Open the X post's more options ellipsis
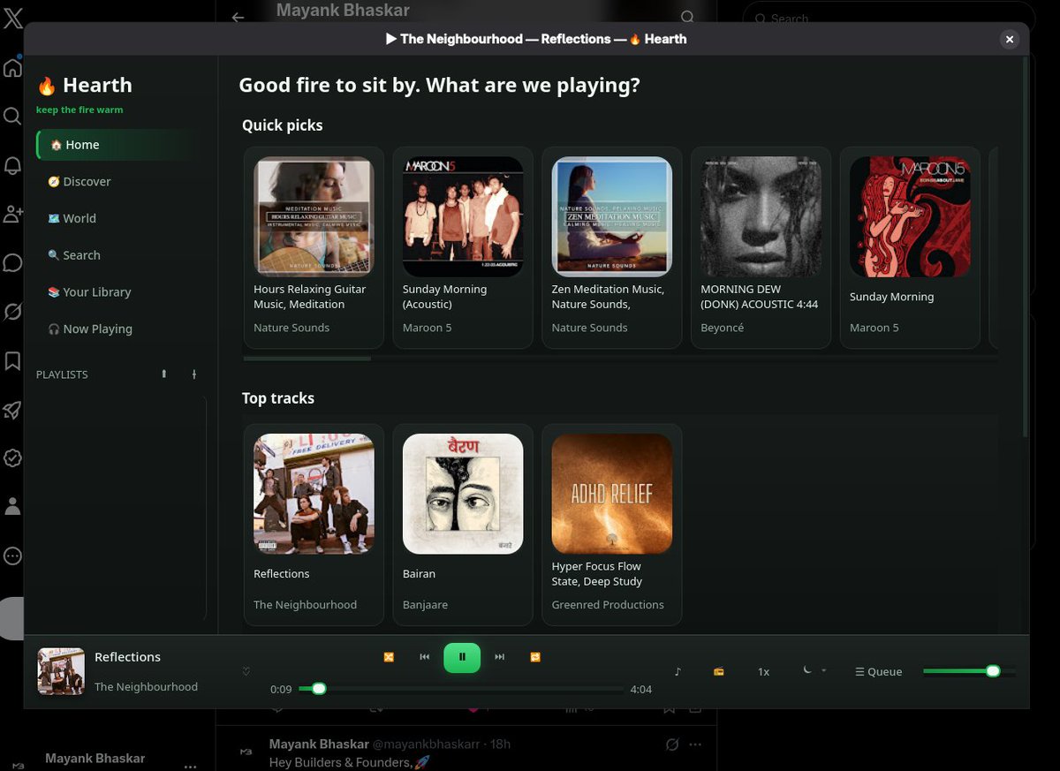The height and width of the screenshot is (771, 1060). [695, 745]
